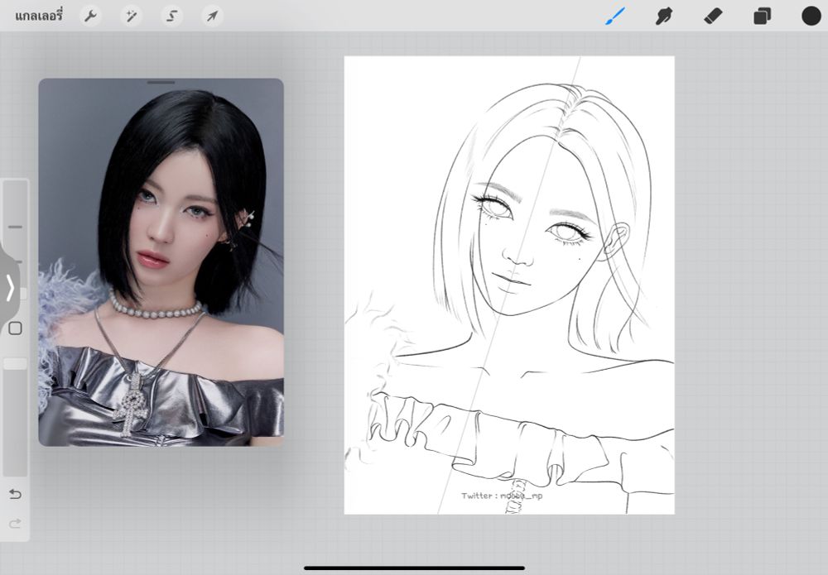Undo the last stroke
Viewport: 828px width, 575px height.
(15, 494)
